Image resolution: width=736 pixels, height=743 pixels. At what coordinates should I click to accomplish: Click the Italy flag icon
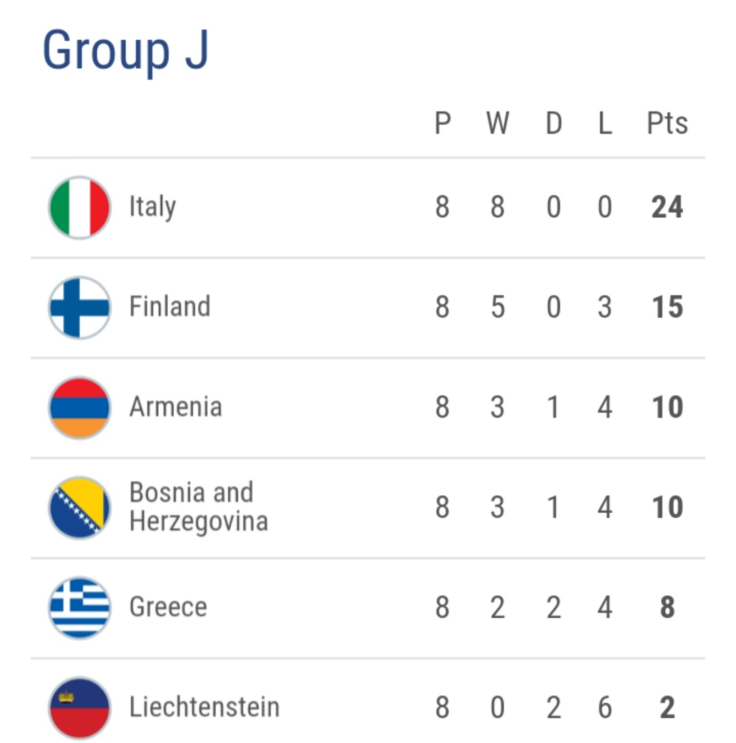(x=80, y=208)
